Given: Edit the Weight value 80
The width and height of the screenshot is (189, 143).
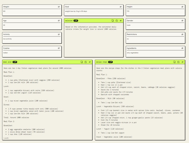Looking at the screenshot, I should (4, 11).
